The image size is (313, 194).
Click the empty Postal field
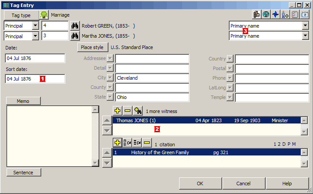pos(272,68)
